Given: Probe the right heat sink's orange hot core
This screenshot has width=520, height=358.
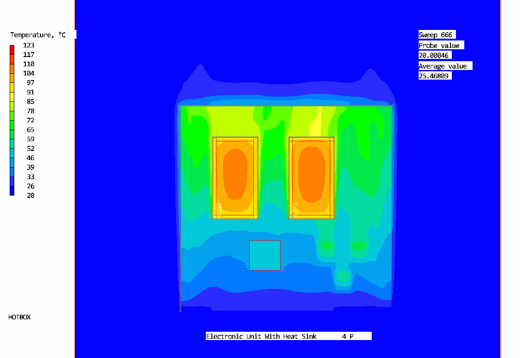Looking at the screenshot, I should 310,173.
